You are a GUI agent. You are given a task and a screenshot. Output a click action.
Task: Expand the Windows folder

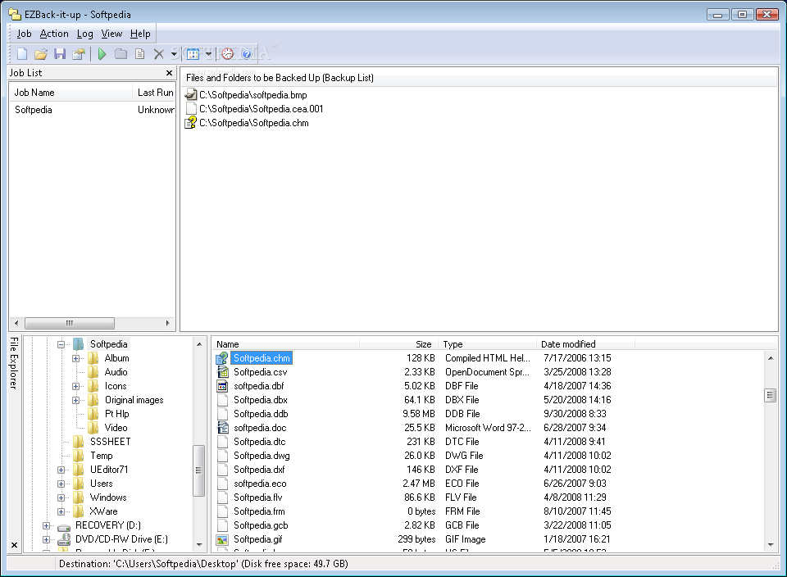(61, 497)
